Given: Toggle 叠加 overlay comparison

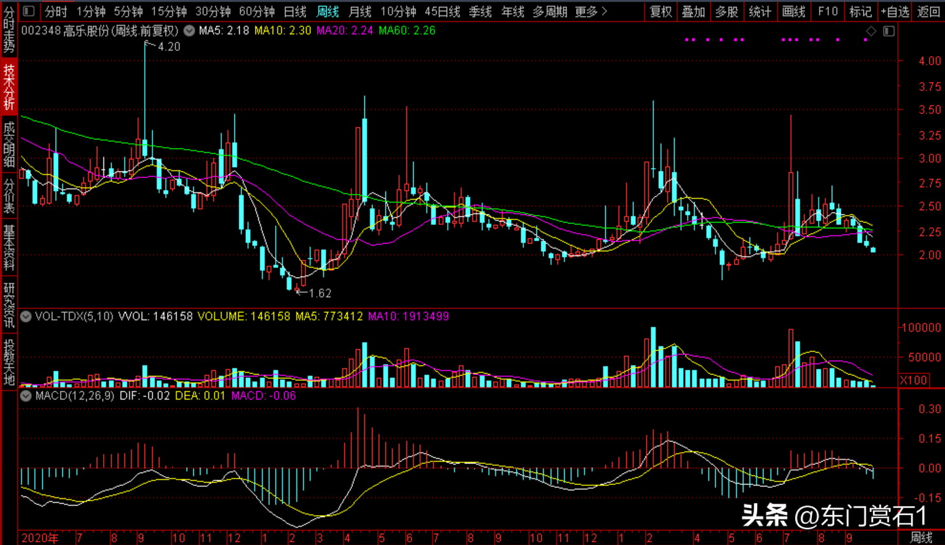Looking at the screenshot, I should point(693,11).
